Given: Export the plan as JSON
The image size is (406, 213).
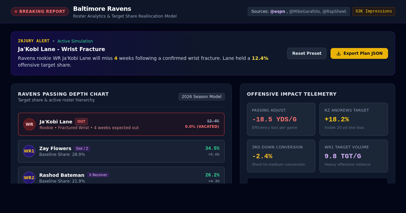Looking at the screenshot, I should click(x=359, y=53).
